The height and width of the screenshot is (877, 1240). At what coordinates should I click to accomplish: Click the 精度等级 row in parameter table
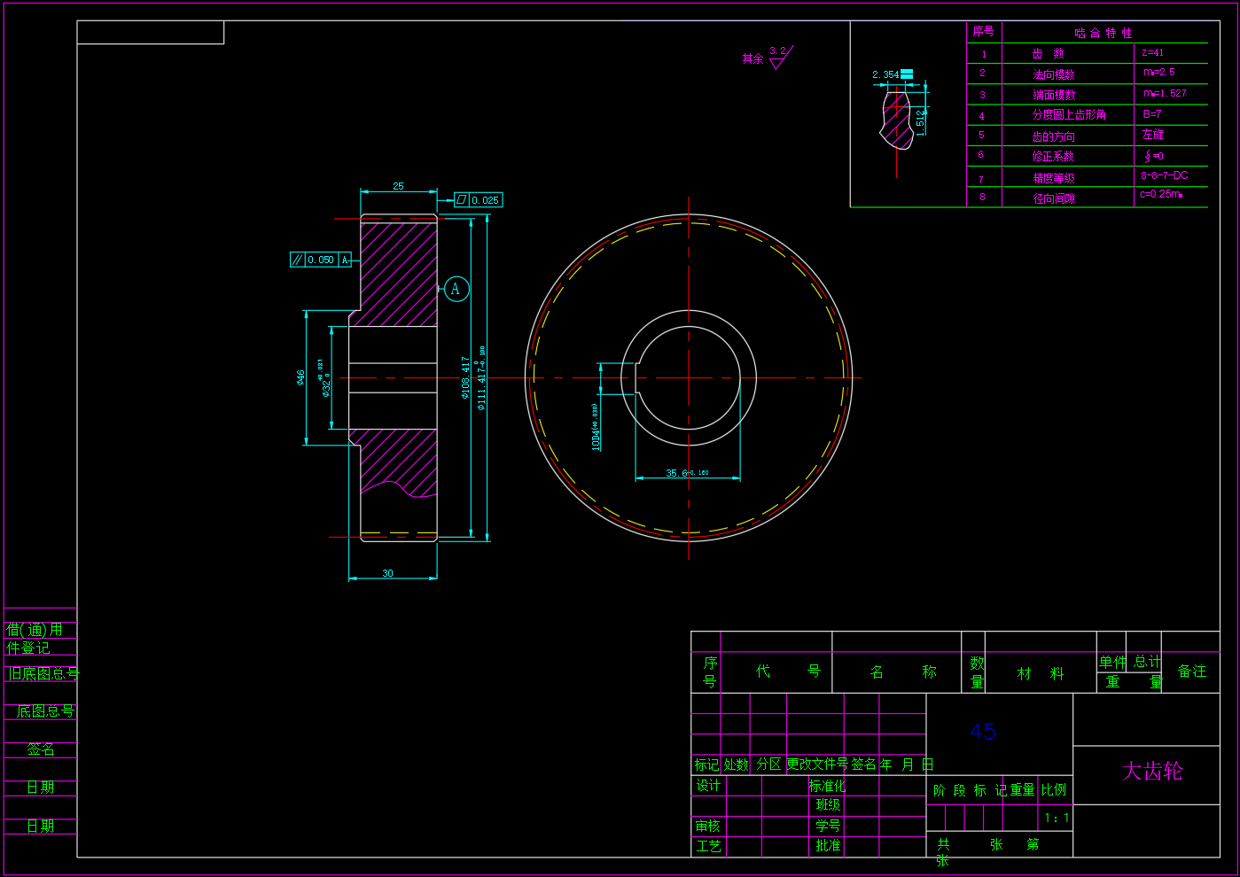[x=1053, y=178]
